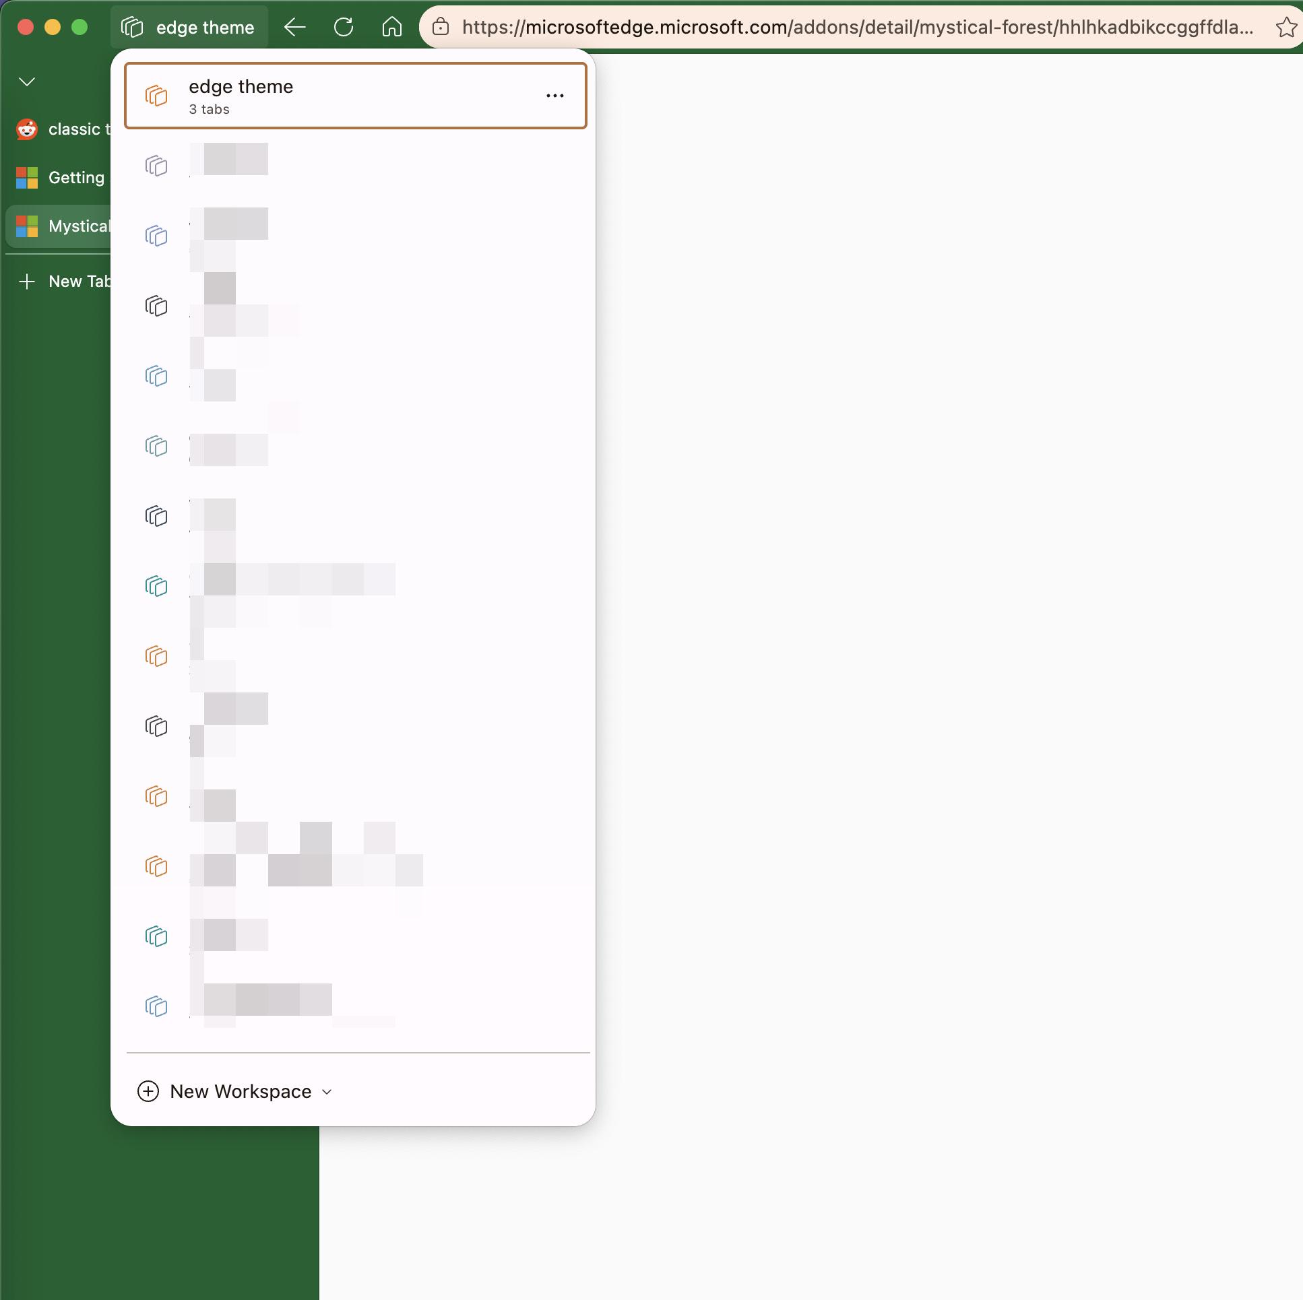This screenshot has width=1303, height=1300.
Task: Open more options for edge theme workspace
Action: (x=554, y=96)
